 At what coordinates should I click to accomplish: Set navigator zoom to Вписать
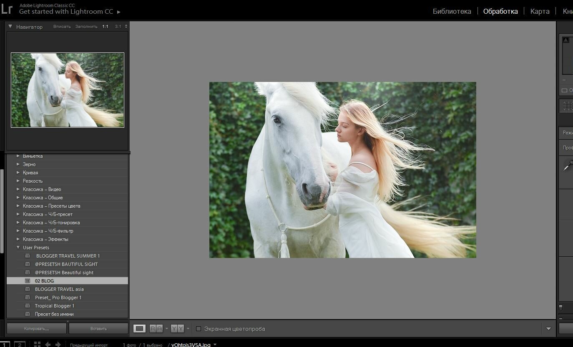click(62, 27)
